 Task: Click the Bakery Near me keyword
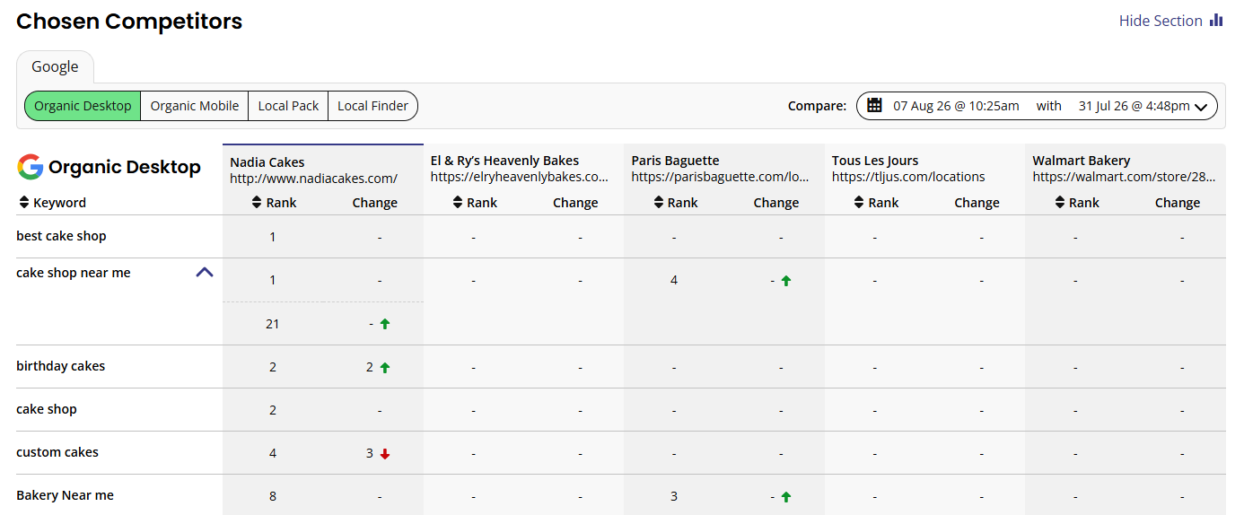point(65,495)
